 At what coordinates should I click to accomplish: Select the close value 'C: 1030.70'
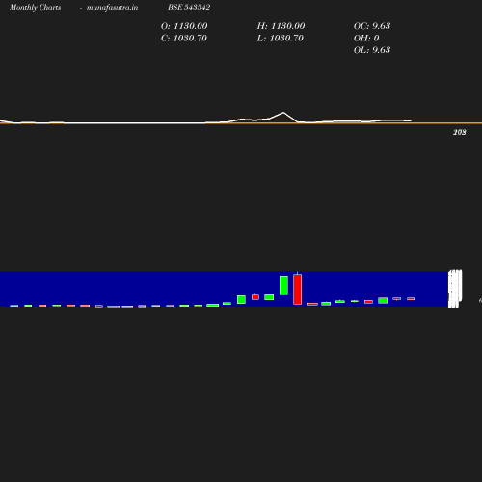[x=184, y=38]
